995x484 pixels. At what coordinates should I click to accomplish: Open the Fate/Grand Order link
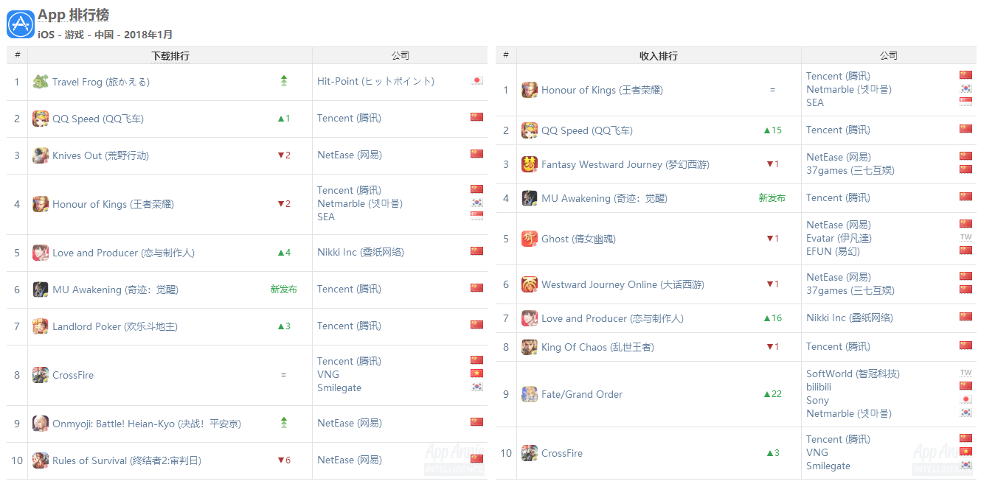point(582,394)
